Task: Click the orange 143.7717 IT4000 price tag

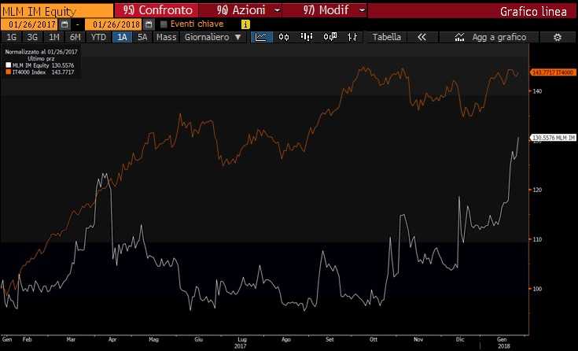Action: click(553, 72)
